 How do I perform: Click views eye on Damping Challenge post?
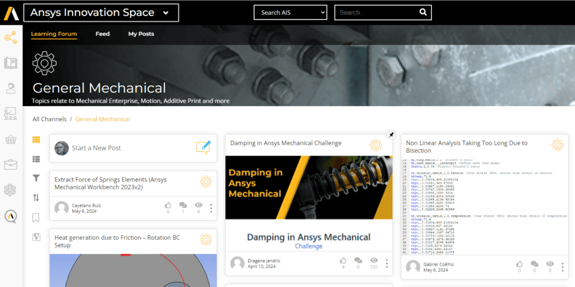373,260
